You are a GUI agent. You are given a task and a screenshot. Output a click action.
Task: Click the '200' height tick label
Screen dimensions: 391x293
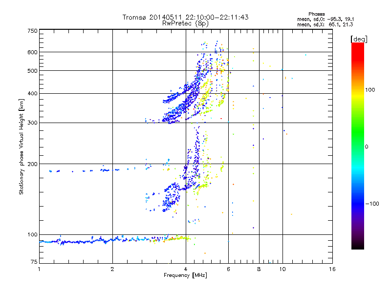pos(32,164)
